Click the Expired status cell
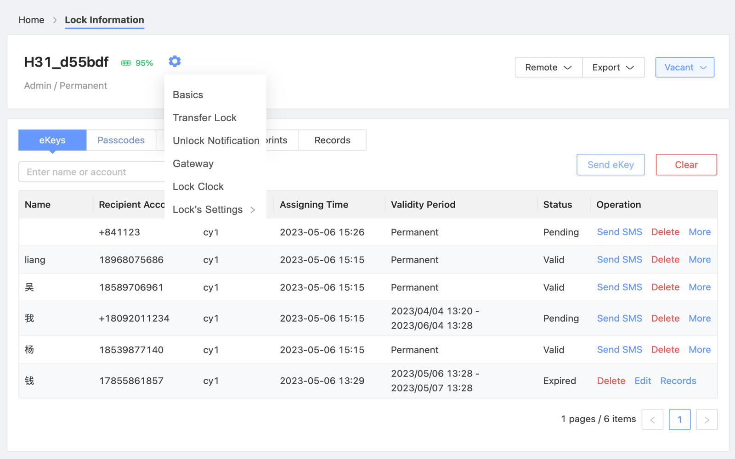Screen dimensions: 735x459 [x=560, y=381]
